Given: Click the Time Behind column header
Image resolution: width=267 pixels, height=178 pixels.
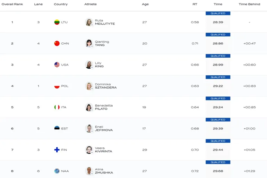Looking at the screenshot, I should coord(250,4).
